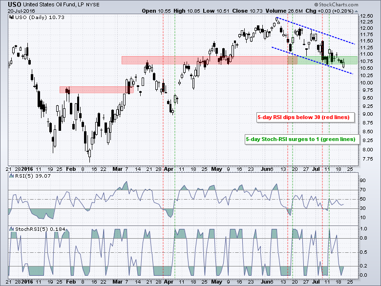Screen dimensions: 381x286
Task: Click the 'USO (Daily) 10.73' legend label
Action: point(40,17)
